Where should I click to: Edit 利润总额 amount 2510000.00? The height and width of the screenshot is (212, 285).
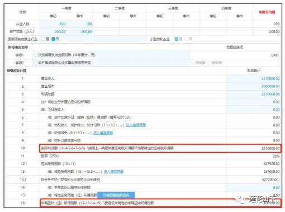point(254,94)
